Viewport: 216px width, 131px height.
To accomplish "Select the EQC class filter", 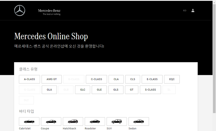I will (x=172, y=79).
